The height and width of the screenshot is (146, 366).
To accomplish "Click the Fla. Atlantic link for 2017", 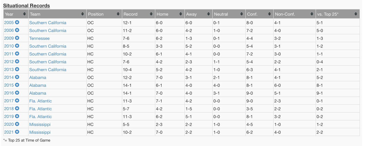I will [41, 101].
